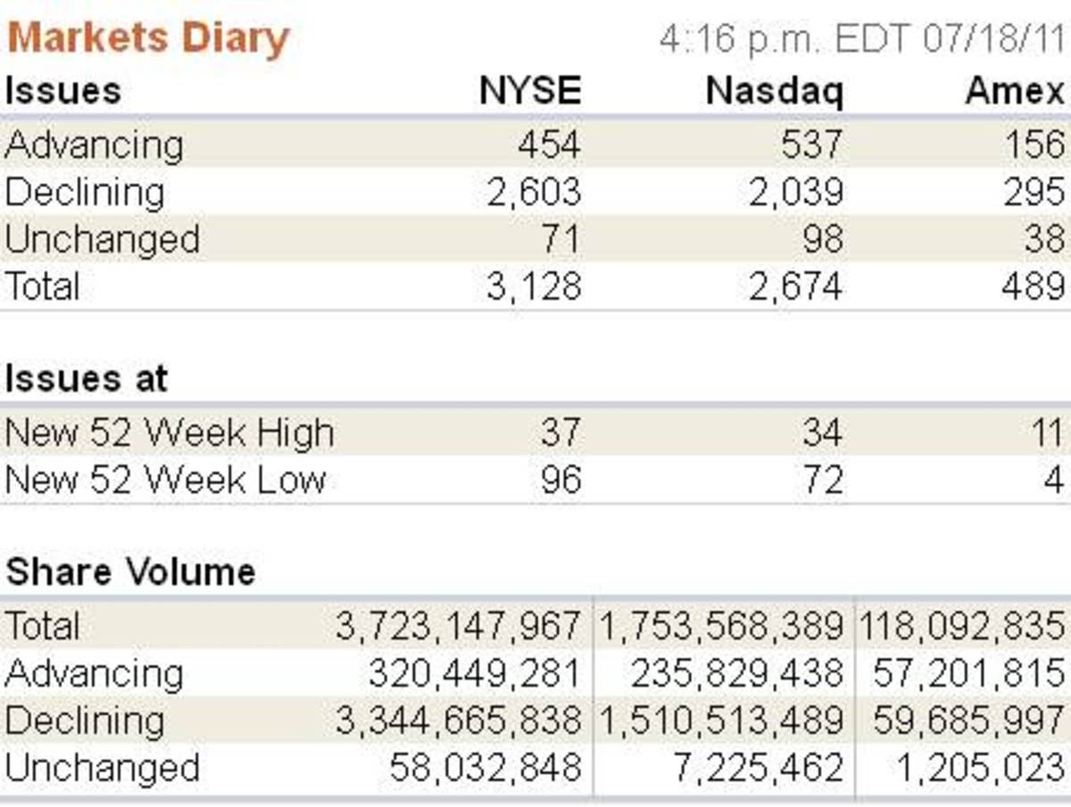Select Nasdaq declining volume 1,510,513,489
This screenshot has width=1071, height=807.
point(719,720)
